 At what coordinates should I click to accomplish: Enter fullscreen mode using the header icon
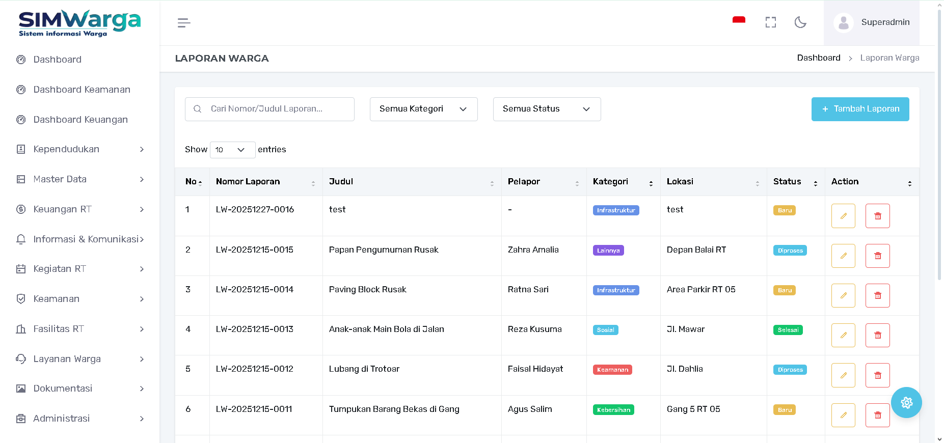(x=770, y=22)
